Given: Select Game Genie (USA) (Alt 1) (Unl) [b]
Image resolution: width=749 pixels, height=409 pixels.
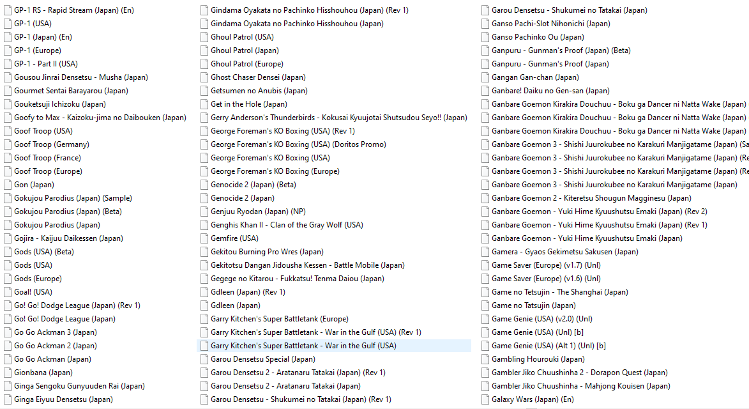Looking at the screenshot, I should 549,346.
